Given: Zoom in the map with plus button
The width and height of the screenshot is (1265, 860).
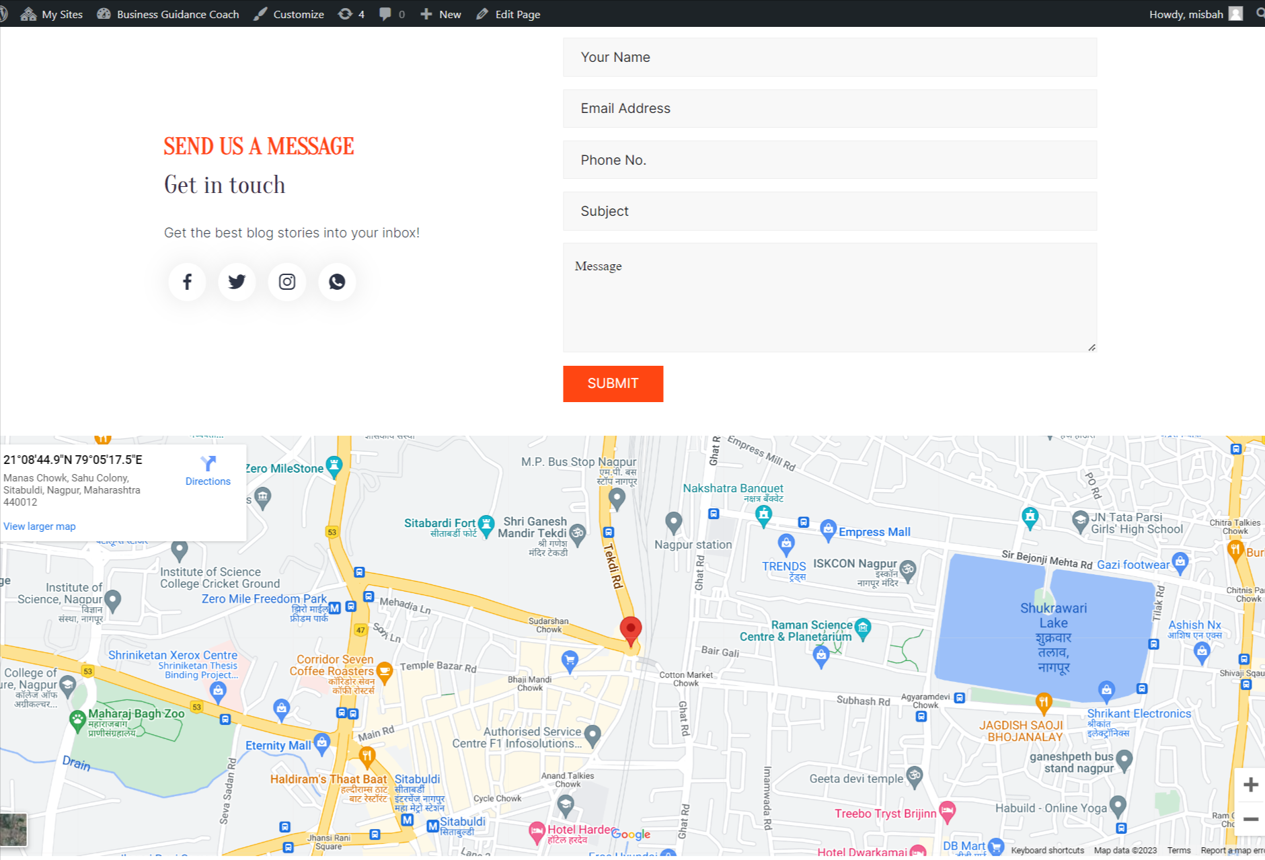Looking at the screenshot, I should coord(1250,785).
